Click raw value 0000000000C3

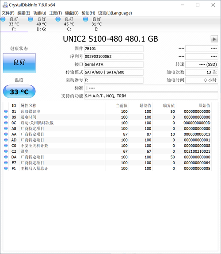tap(197, 134)
